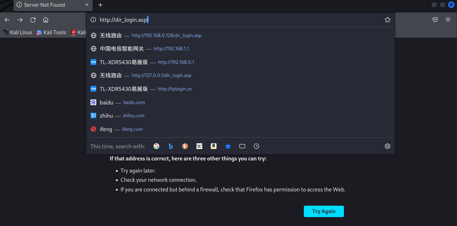Open the Firefox application menu
Screen dimensions: 457x226
coord(448,20)
